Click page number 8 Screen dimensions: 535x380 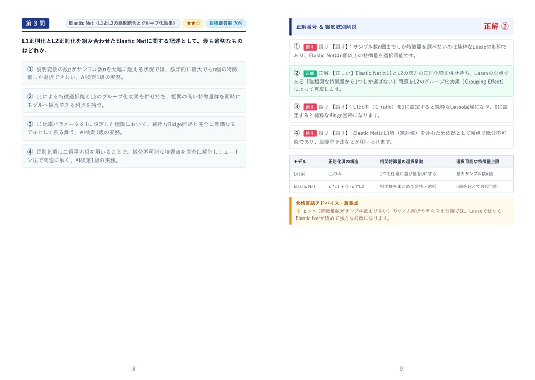click(x=134, y=369)
